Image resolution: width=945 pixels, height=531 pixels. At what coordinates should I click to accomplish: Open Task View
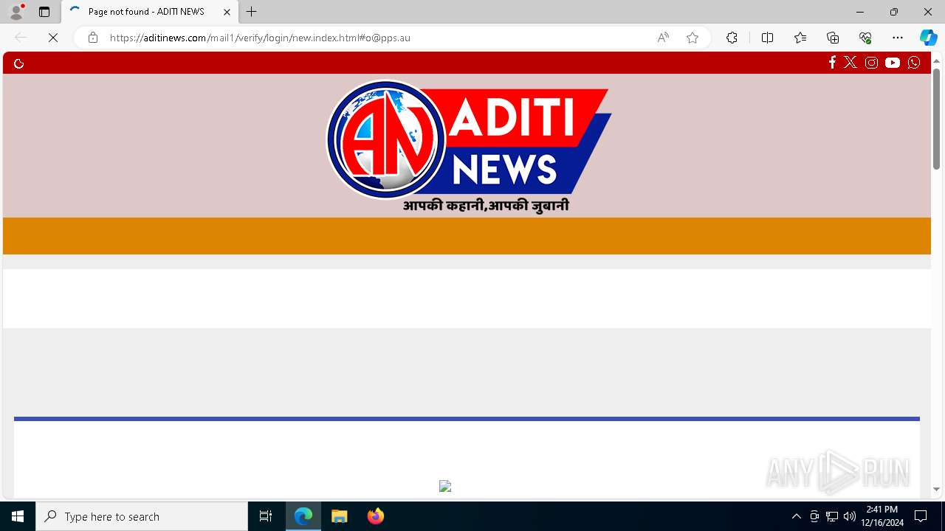tap(266, 516)
